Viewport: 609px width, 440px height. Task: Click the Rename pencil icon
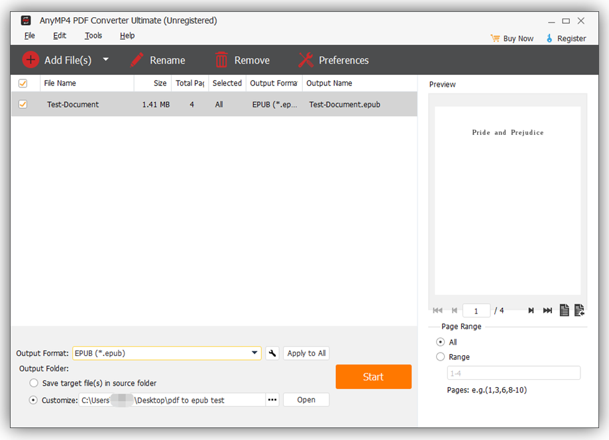point(137,60)
